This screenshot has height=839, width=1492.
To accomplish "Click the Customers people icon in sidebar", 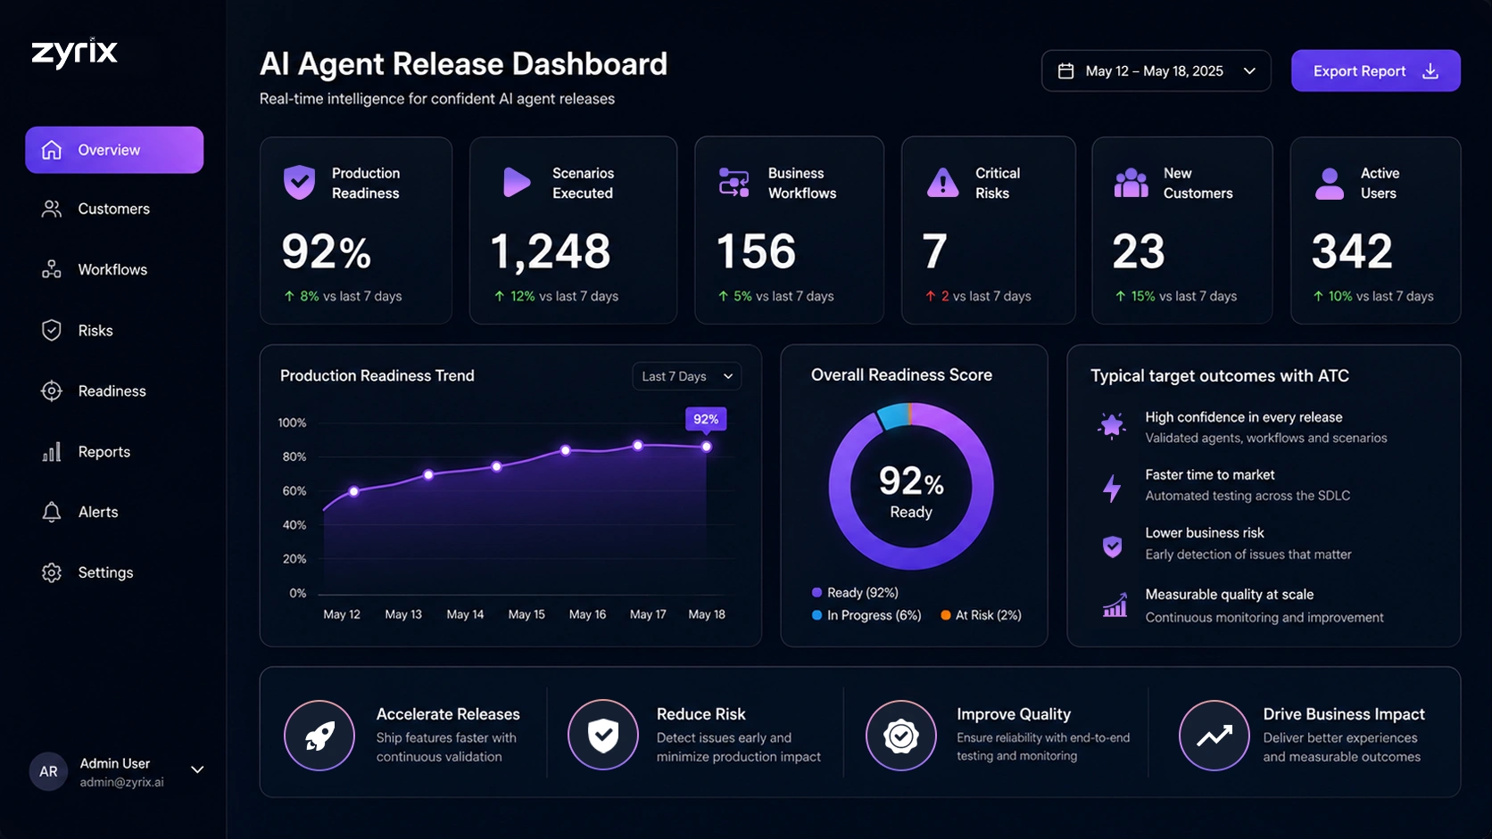I will 52,209.
